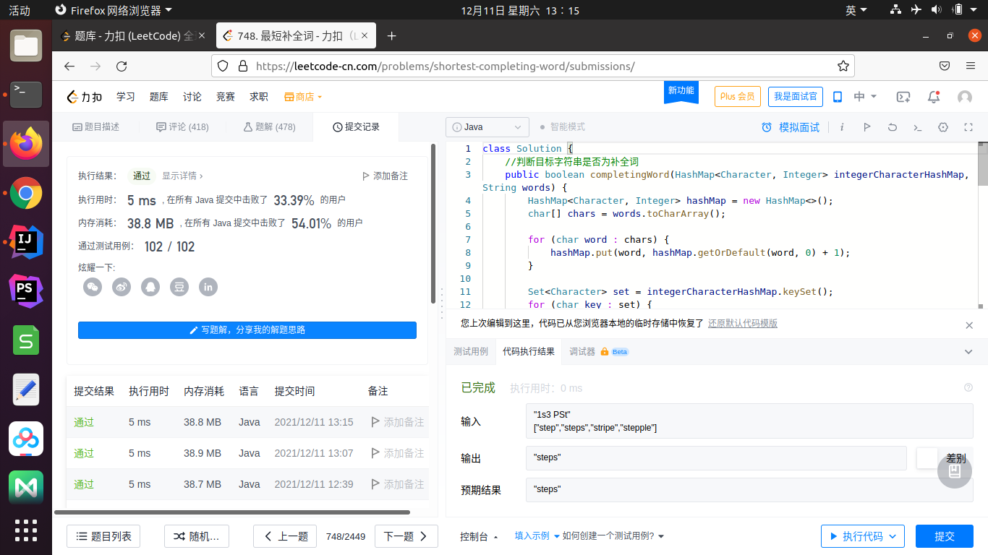The image size is (988, 555).
Task: Open Baidu Netdisk from the dock
Action: click(x=26, y=439)
